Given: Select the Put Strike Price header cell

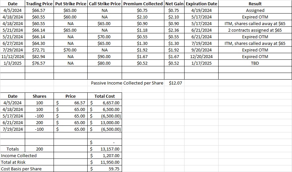Looking at the screenshot, I should [70, 4].
